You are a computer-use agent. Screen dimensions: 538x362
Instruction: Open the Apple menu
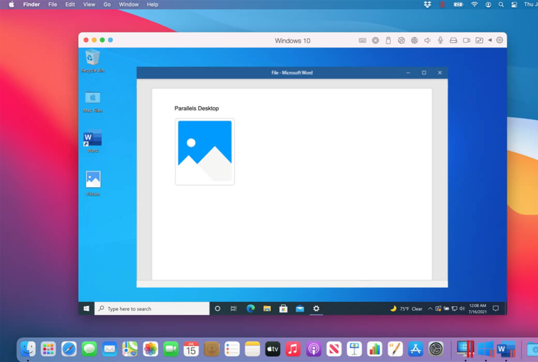(x=11, y=5)
